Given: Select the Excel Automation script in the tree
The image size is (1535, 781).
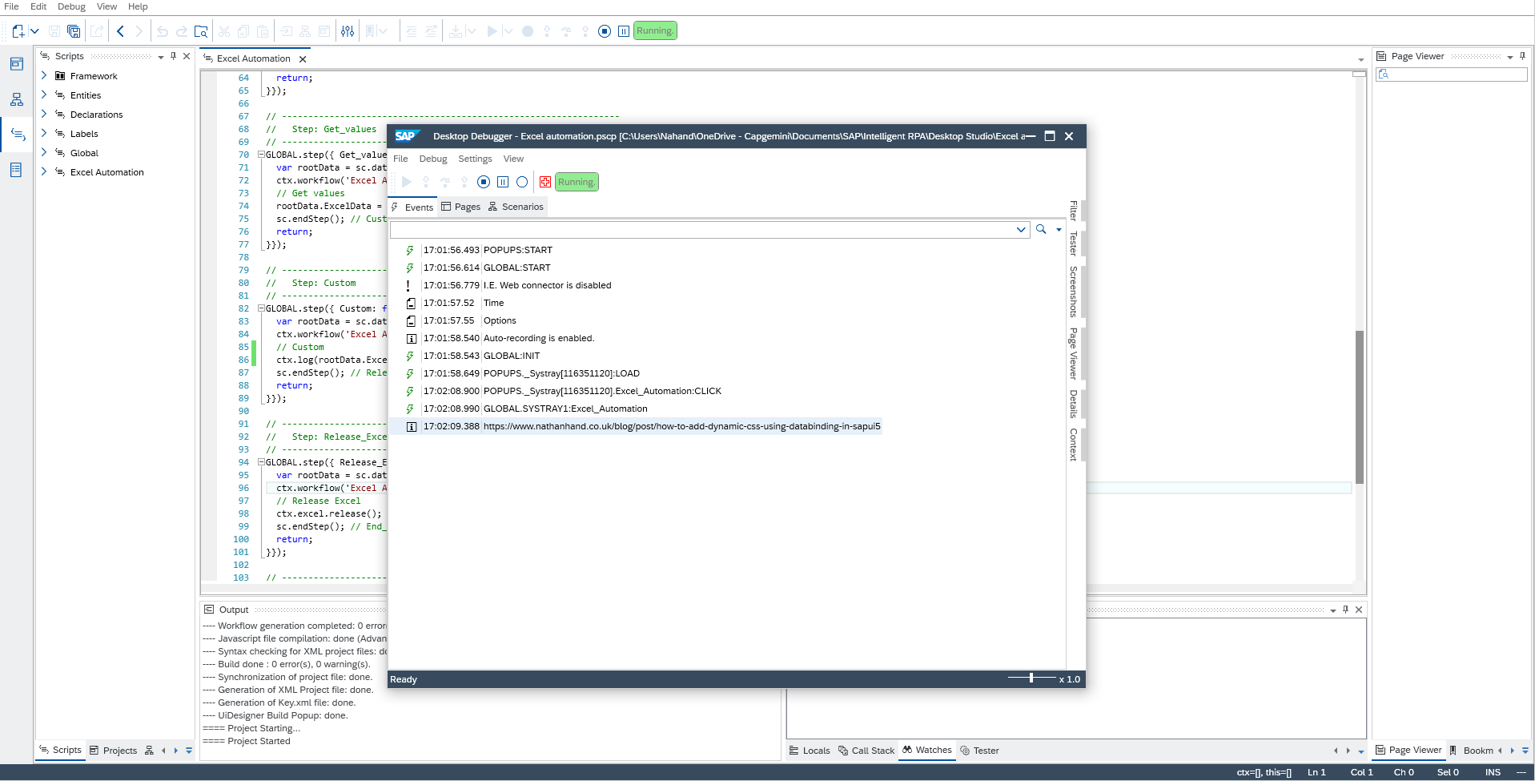Looking at the screenshot, I should (106, 172).
